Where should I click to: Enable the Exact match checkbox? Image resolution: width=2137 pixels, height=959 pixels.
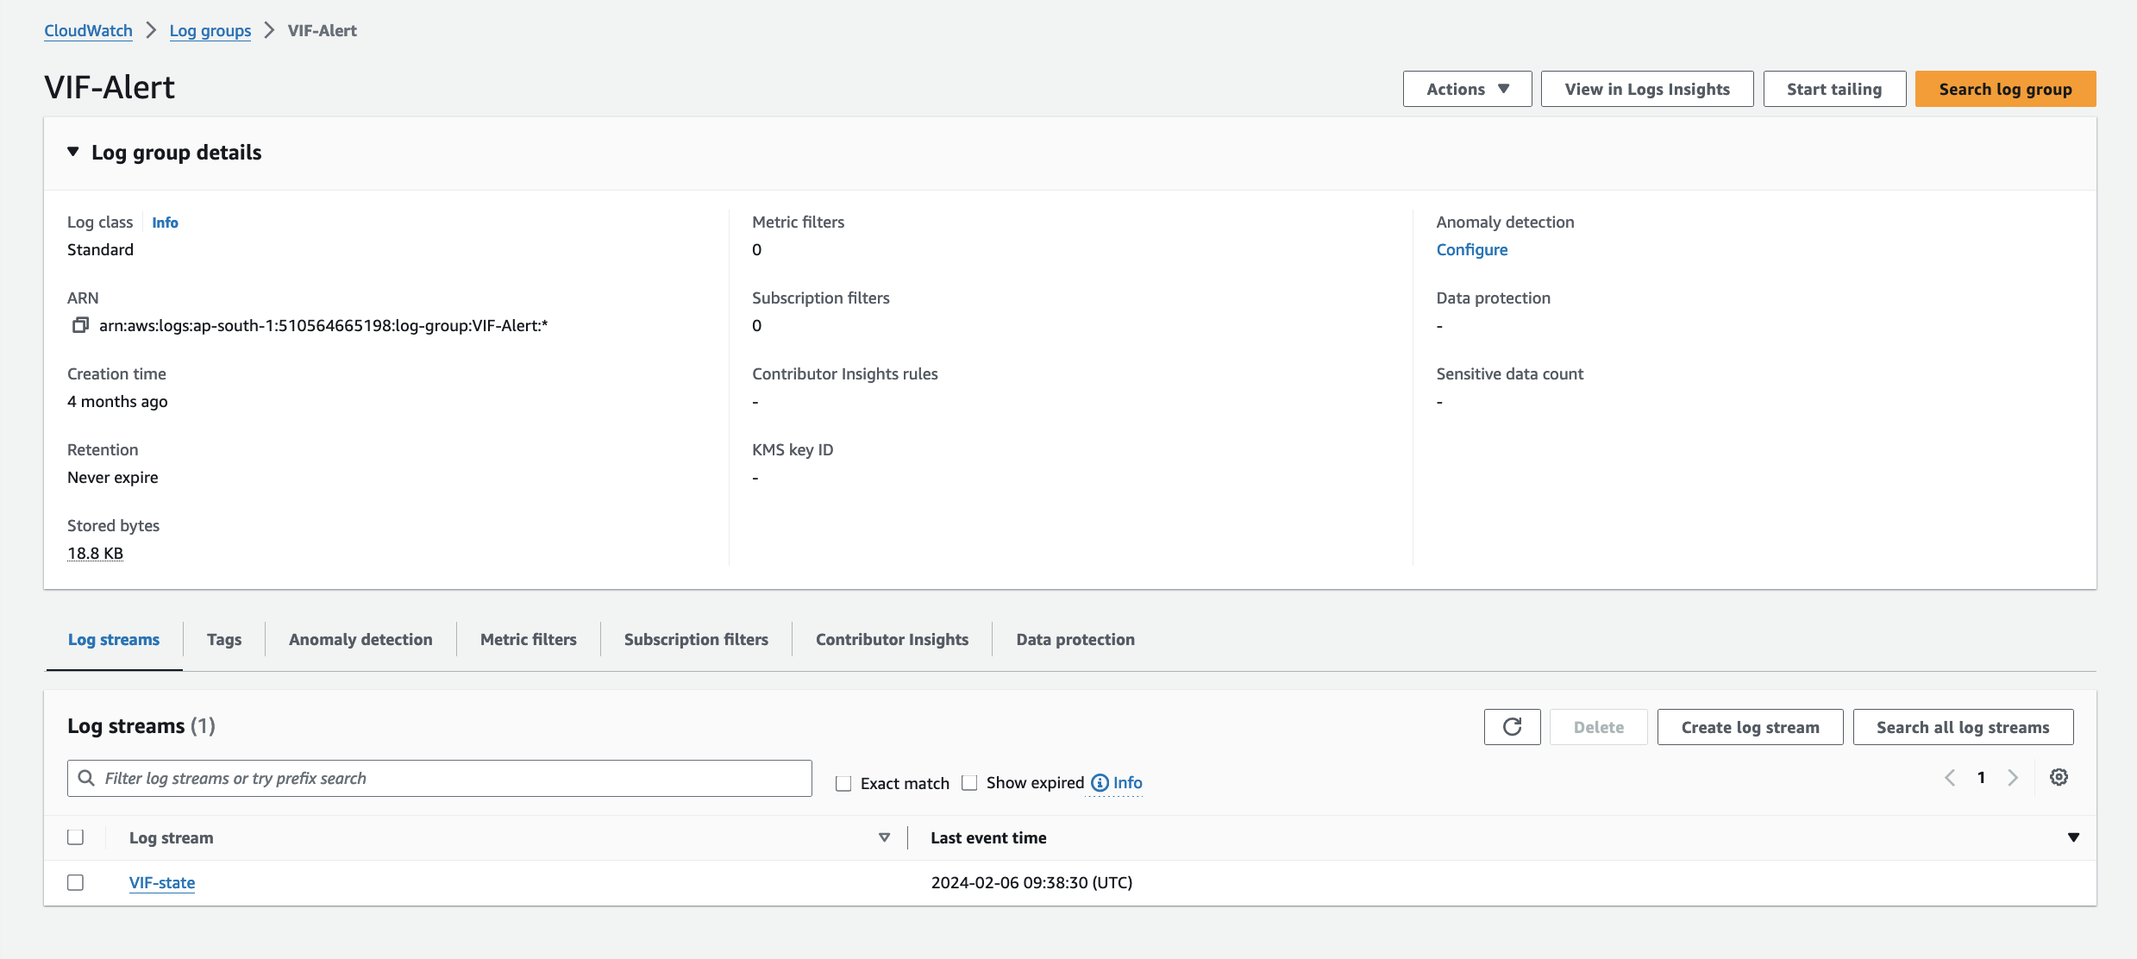843,783
